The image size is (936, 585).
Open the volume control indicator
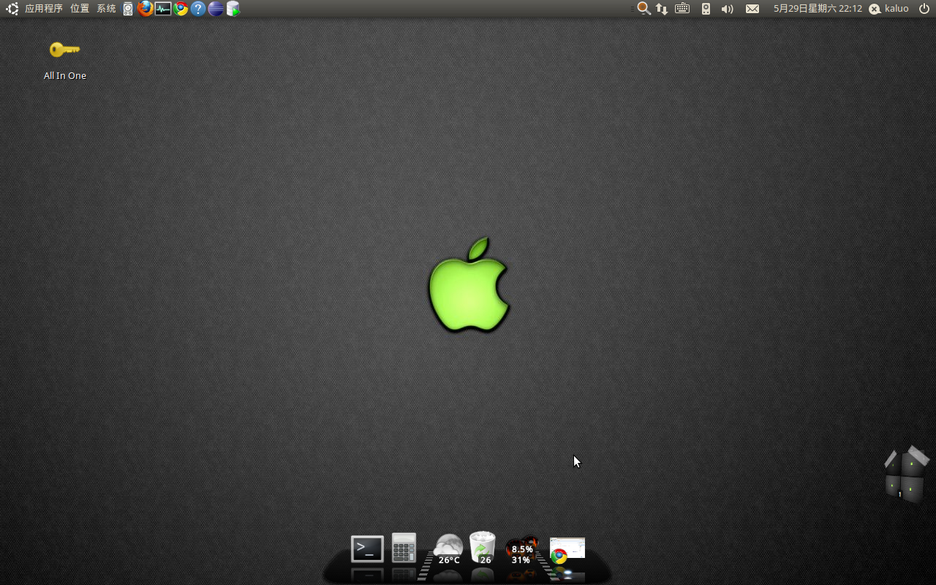[x=727, y=9]
